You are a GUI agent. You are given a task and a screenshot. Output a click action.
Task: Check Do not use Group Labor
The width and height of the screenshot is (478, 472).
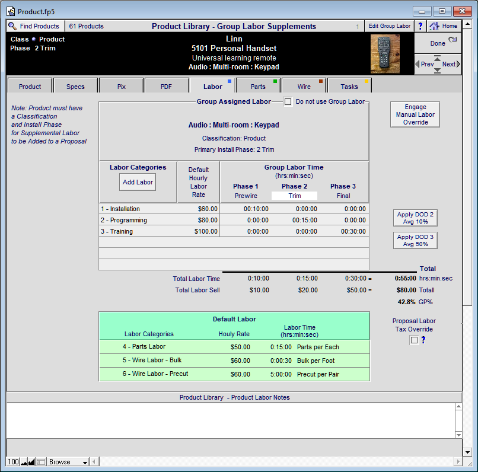(288, 101)
